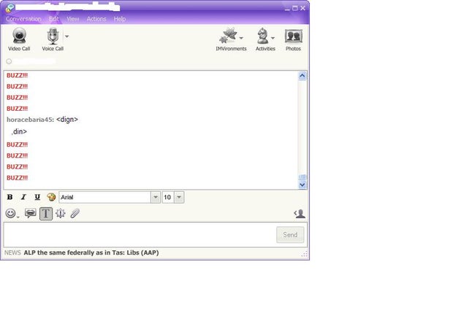This screenshot has width=453, height=324.
Task: Click the horacebaria45 username in chat
Action: point(29,120)
